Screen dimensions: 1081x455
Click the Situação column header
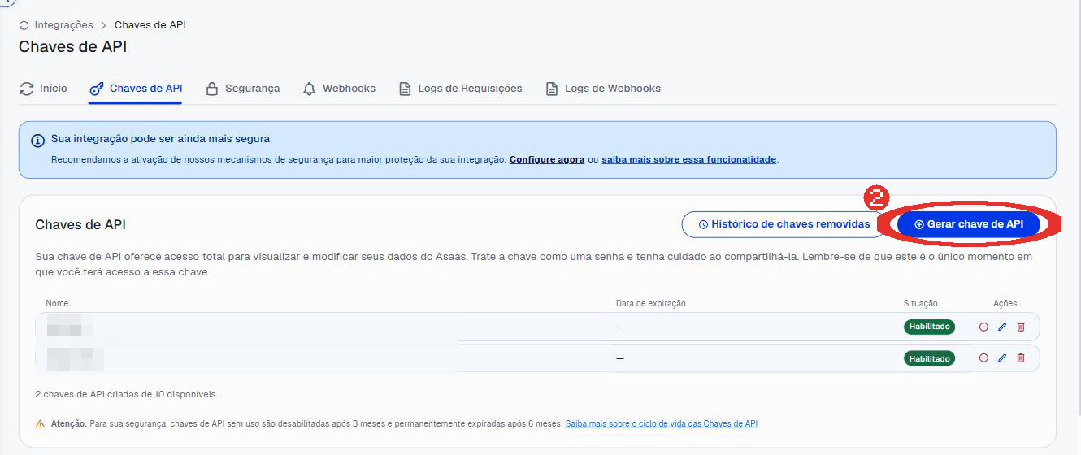coord(920,303)
